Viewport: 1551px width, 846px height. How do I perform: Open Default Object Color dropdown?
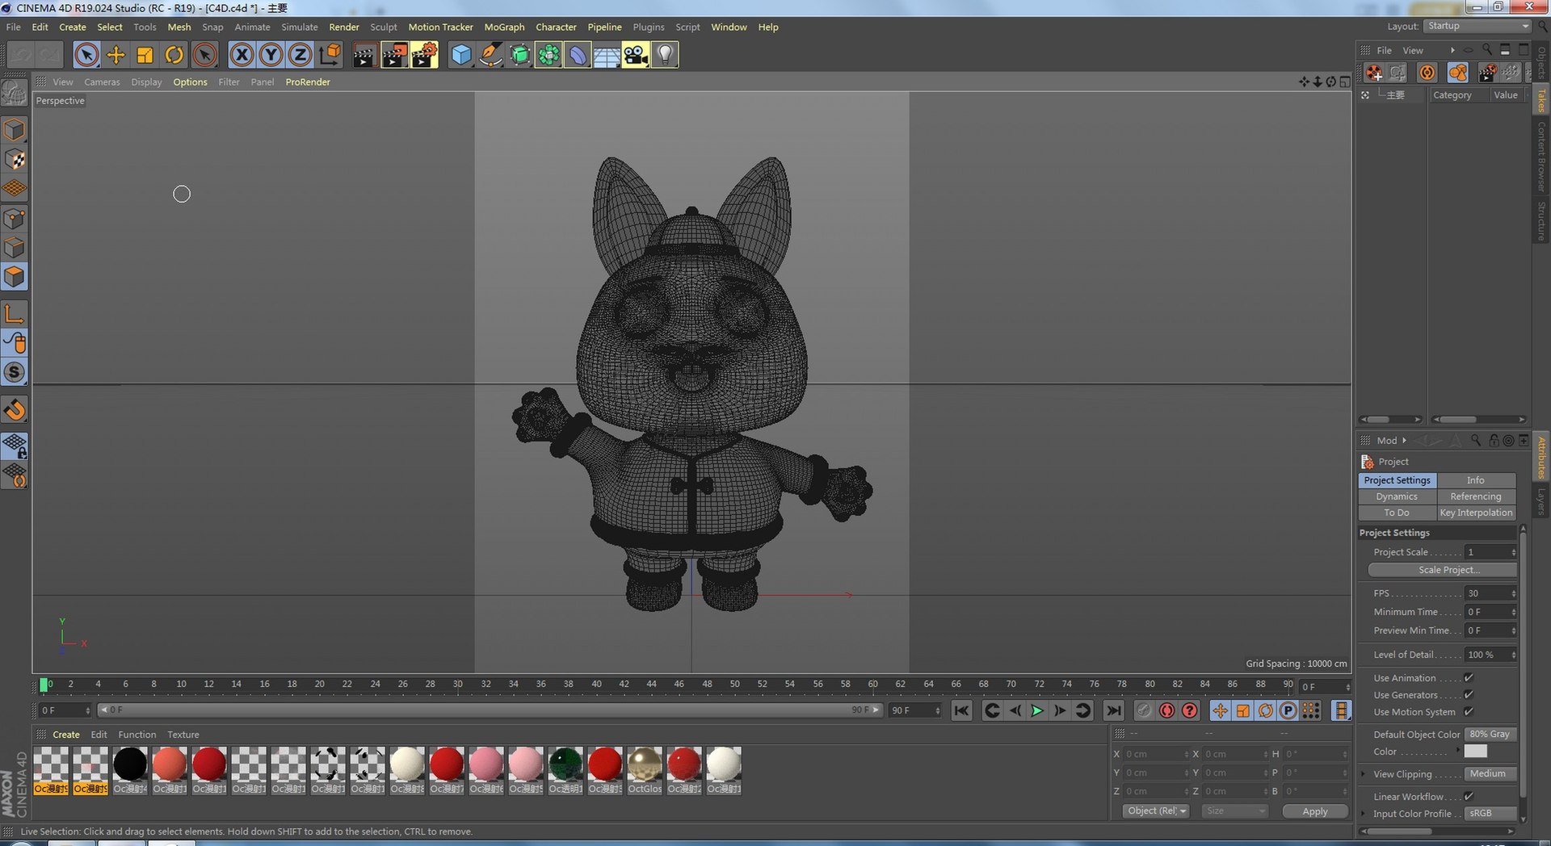(1490, 735)
